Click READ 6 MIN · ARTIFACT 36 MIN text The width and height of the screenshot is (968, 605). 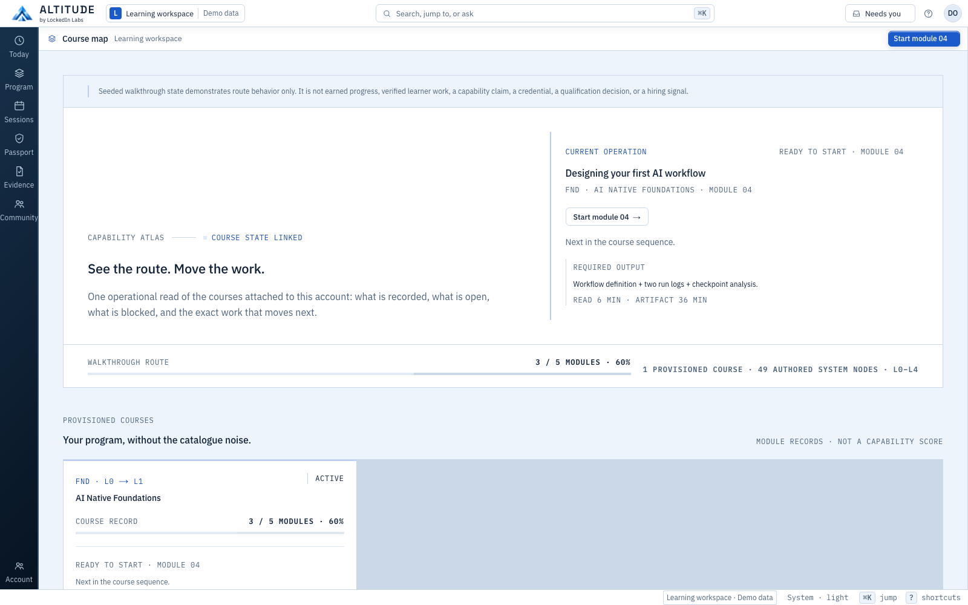tap(640, 300)
